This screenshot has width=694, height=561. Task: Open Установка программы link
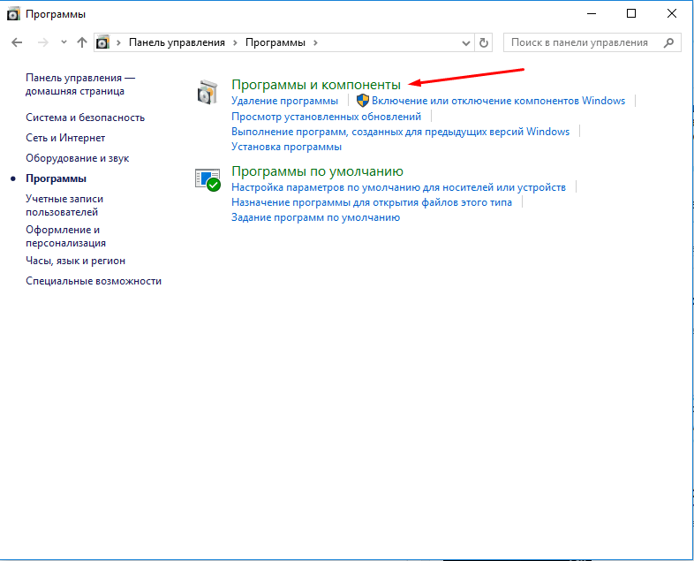click(x=286, y=147)
